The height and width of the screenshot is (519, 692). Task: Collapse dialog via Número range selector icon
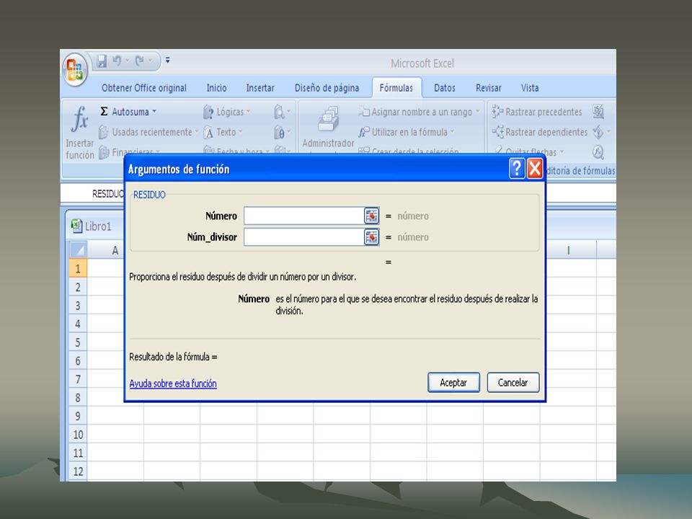(372, 216)
